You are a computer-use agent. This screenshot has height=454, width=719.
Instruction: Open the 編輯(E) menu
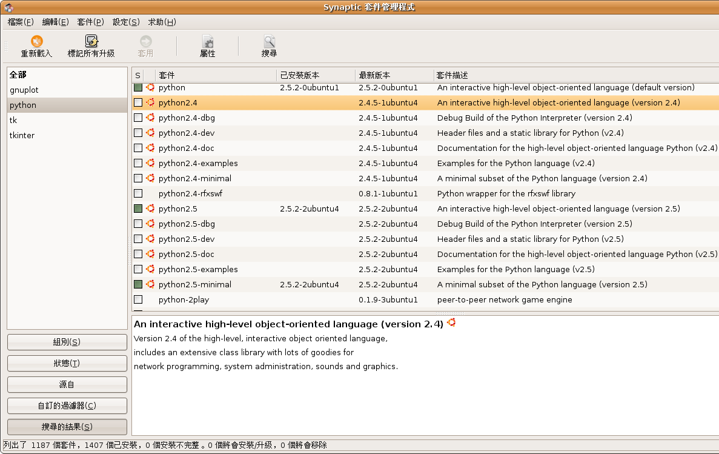[56, 22]
